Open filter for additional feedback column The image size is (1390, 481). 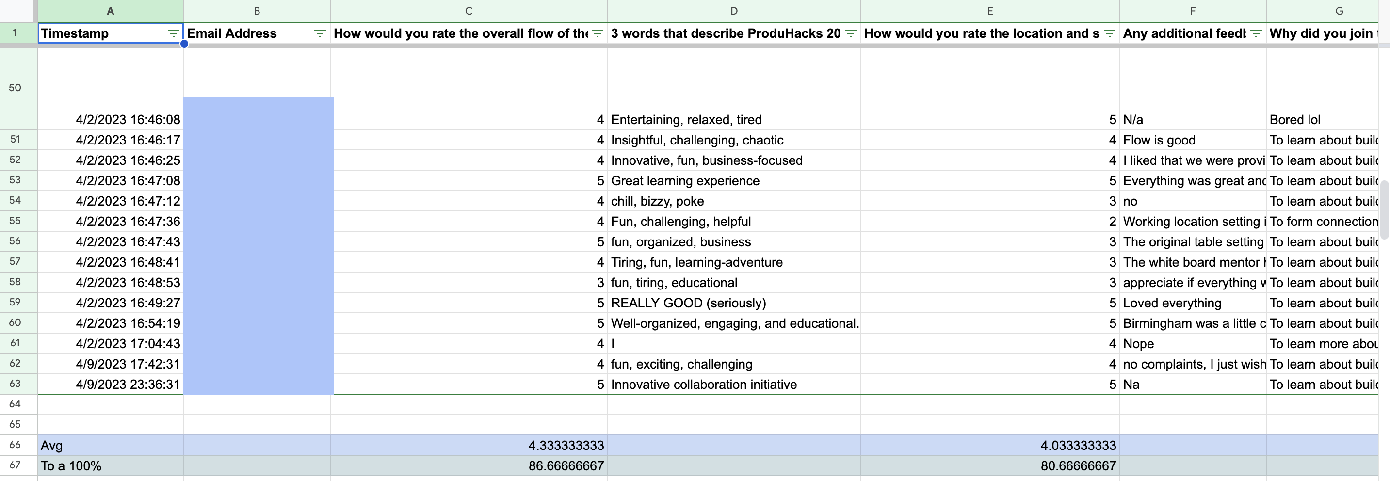(x=1256, y=33)
